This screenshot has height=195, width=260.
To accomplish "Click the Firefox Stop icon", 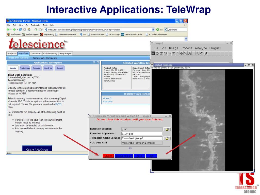I will [25, 29].
